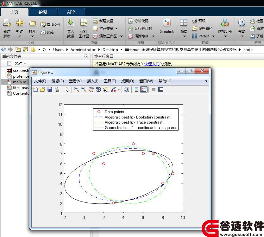Toggle the Zoom In tool
The height and width of the screenshot is (237, 264).
(77, 89)
